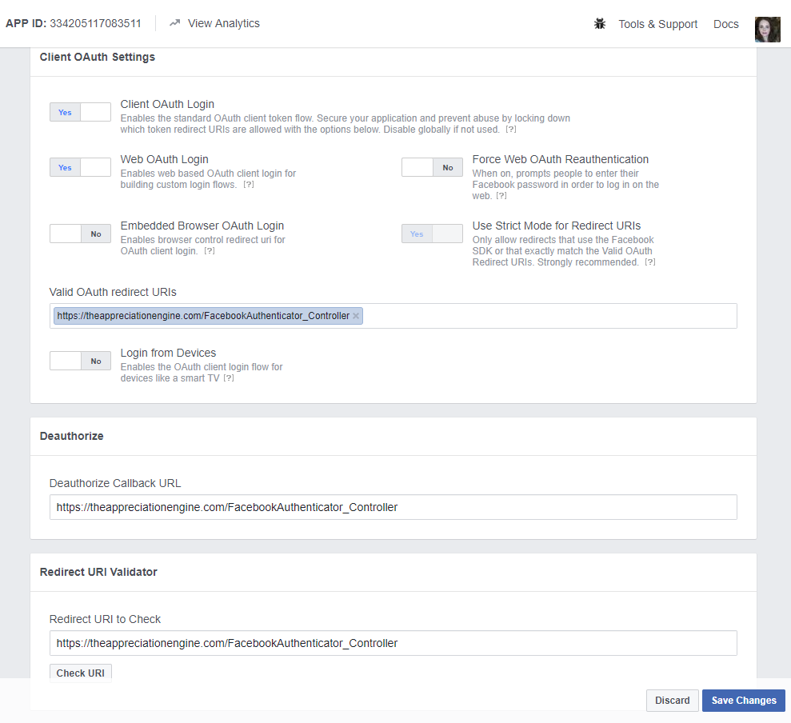Remove the OAuth redirect URI tag
Screen dimensions: 791x723
coord(356,316)
